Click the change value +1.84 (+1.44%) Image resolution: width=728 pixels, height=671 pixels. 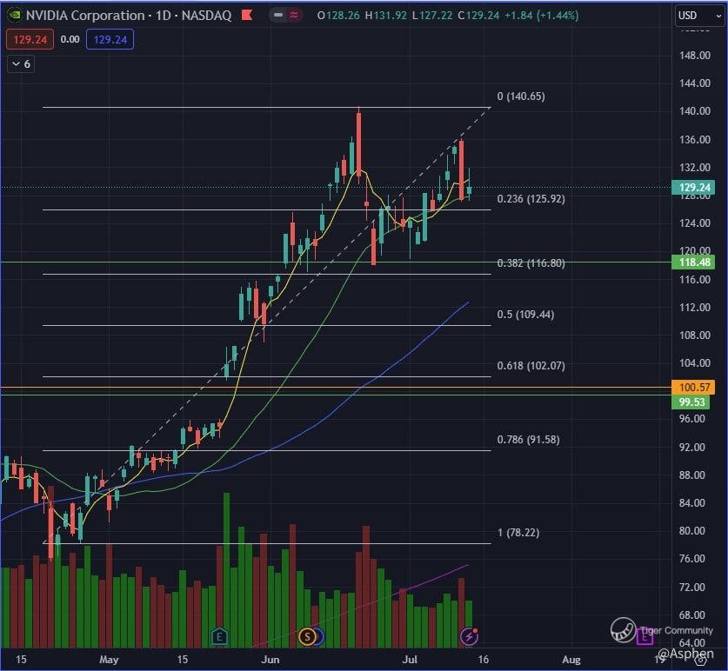542,16
